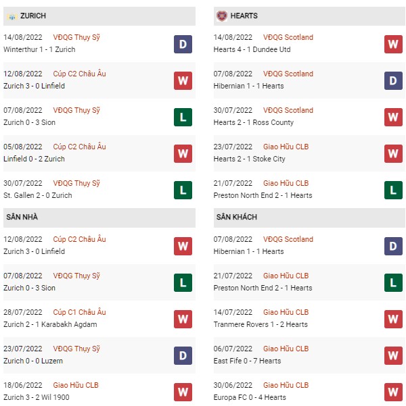This screenshot has height=406, width=406.
Task: Click the D badge for Winterthur 1 - 1 Zurich
Action: pyautogui.click(x=183, y=45)
